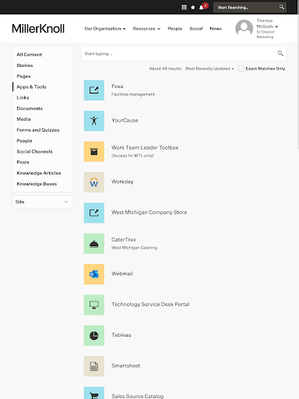
Task: Open notifications bell icon
Action: pyautogui.click(x=201, y=7)
